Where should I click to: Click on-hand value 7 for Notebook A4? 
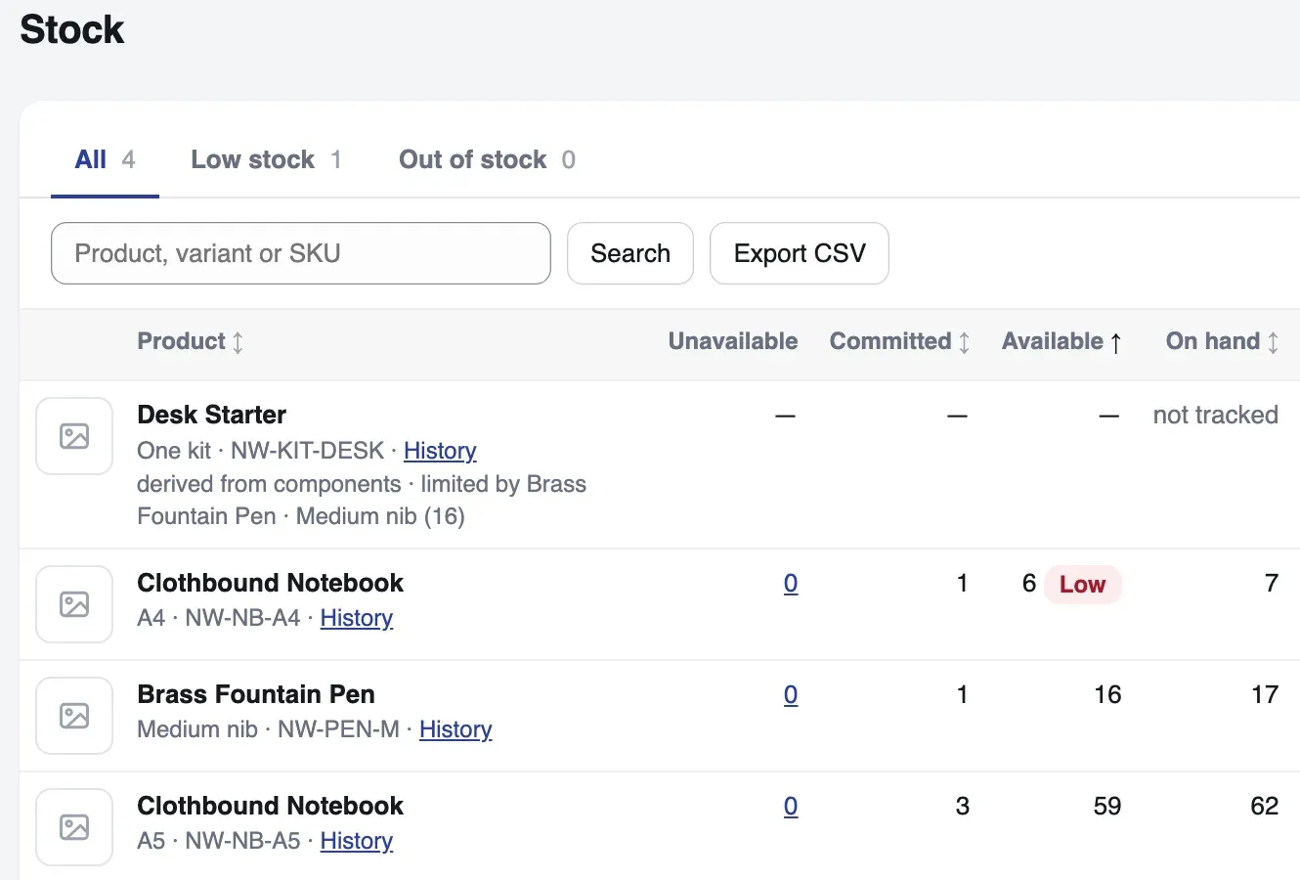[x=1272, y=584]
